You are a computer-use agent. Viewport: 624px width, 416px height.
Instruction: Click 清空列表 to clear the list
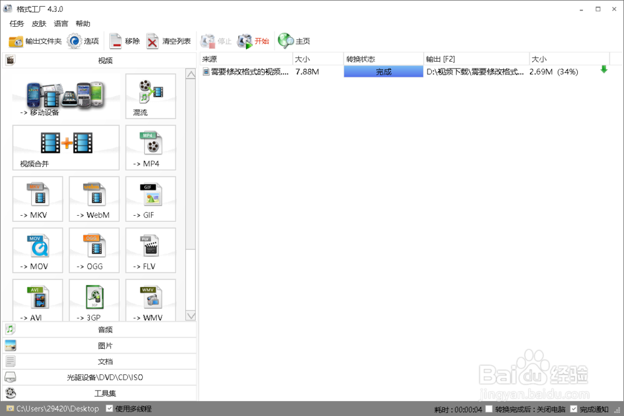[168, 41]
